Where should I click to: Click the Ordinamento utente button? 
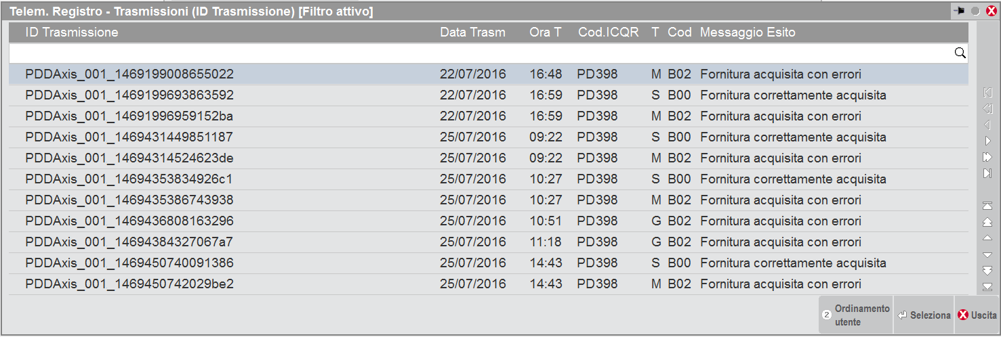tap(856, 315)
